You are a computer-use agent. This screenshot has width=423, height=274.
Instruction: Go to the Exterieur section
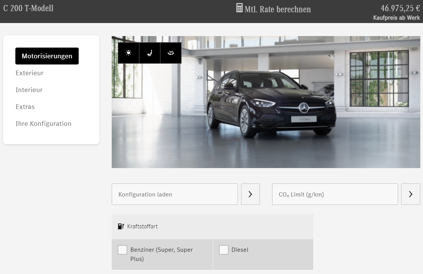(30, 73)
